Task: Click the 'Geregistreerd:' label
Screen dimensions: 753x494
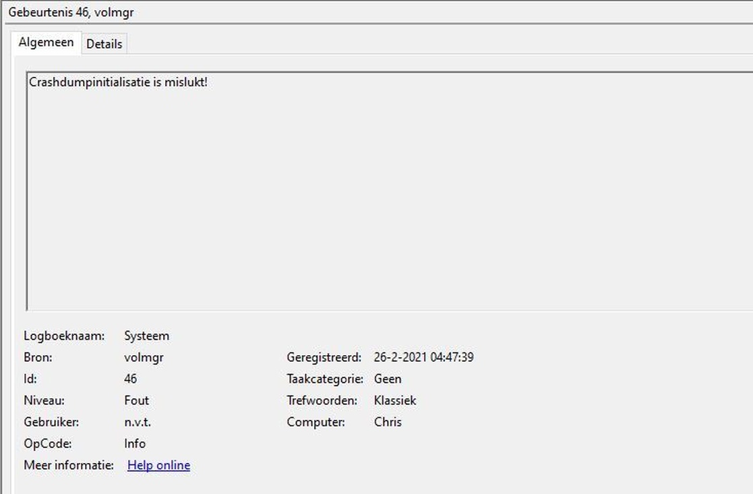Action: tap(324, 358)
